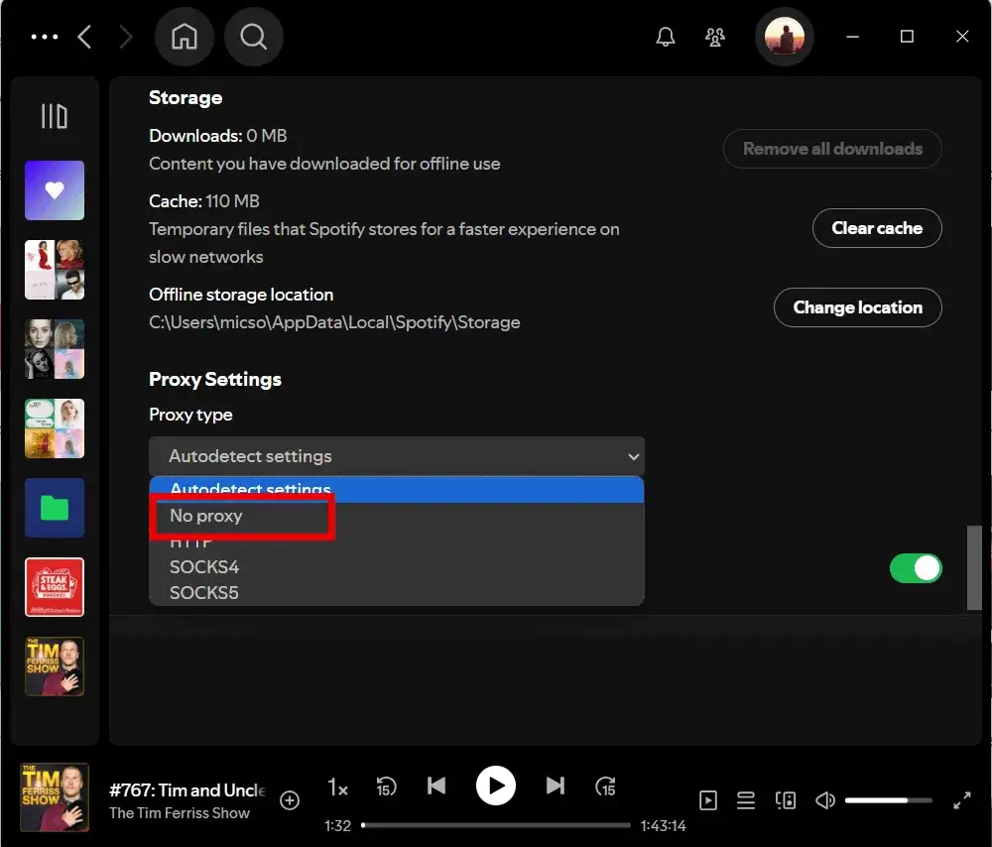Click the Home icon
Image resolution: width=992 pixels, height=847 pixels.
tap(184, 36)
